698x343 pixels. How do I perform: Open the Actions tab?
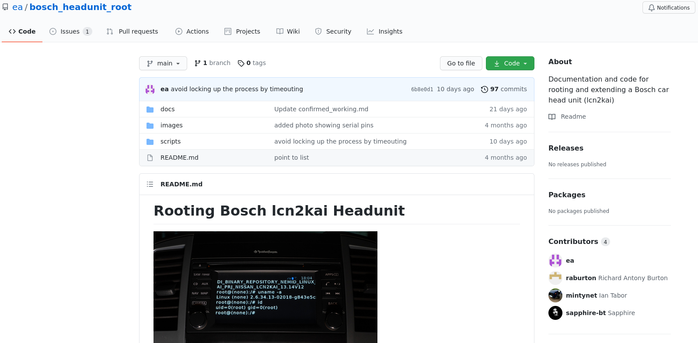(x=192, y=31)
